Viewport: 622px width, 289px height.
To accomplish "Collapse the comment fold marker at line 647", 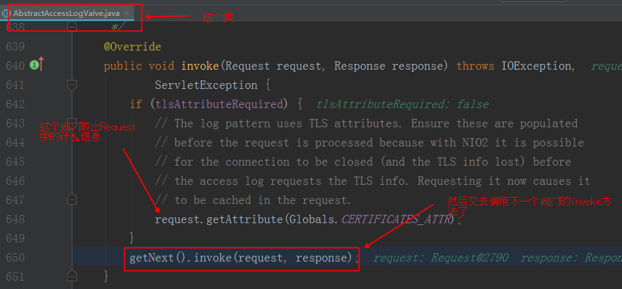I will [72, 199].
